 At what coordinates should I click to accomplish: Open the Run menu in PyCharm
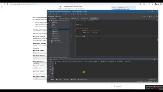pyautogui.click(x=71, y=14)
